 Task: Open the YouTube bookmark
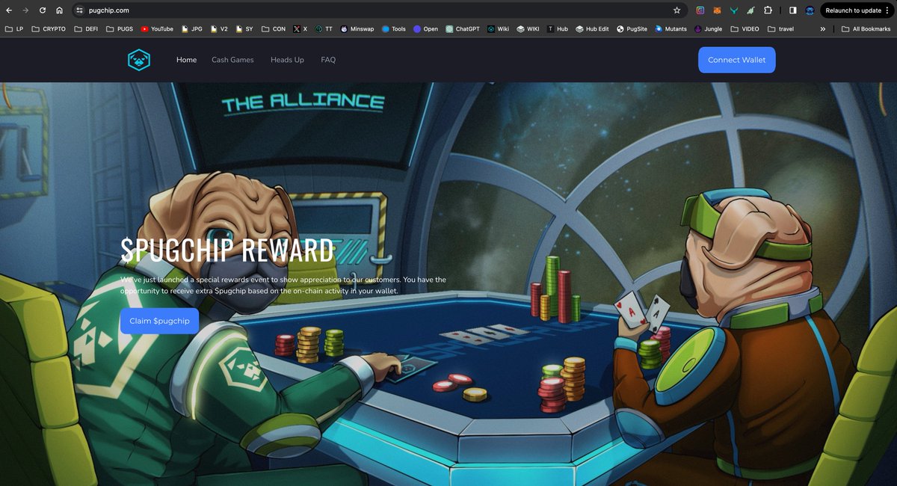[157, 29]
